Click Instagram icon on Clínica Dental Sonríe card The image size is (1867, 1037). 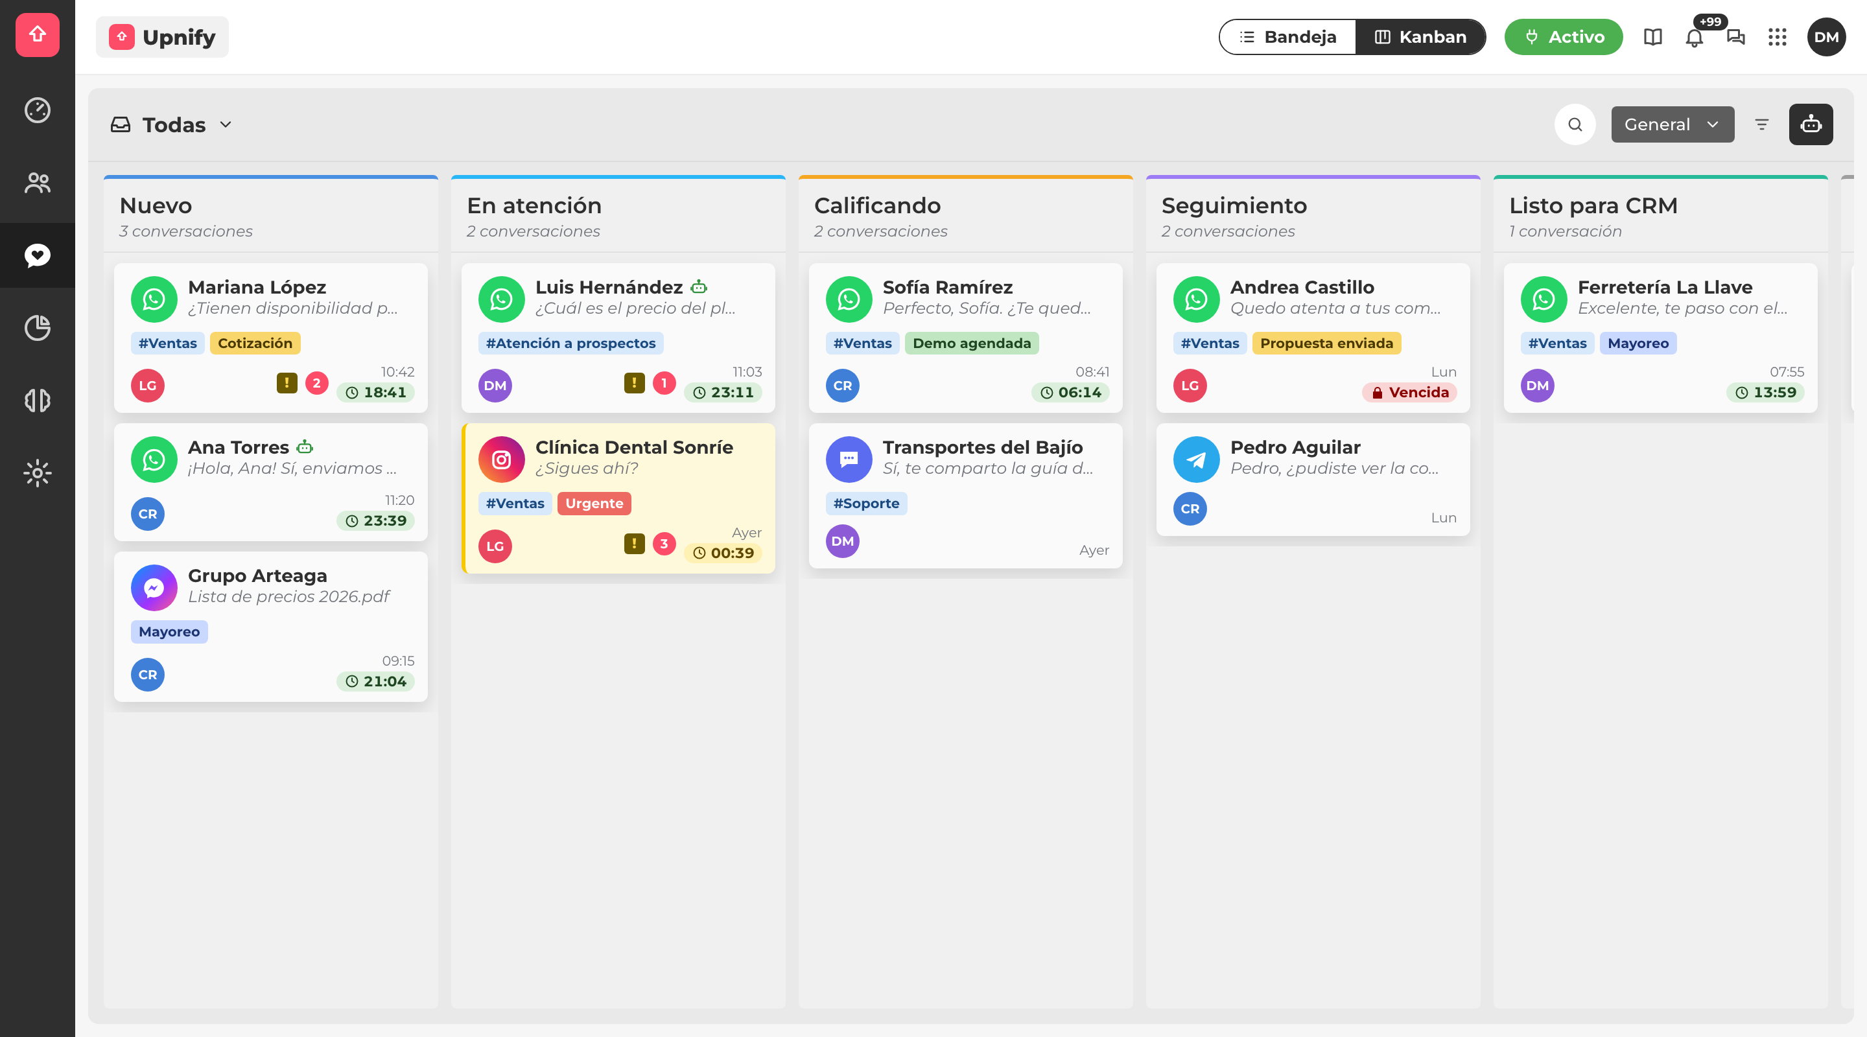coord(501,459)
